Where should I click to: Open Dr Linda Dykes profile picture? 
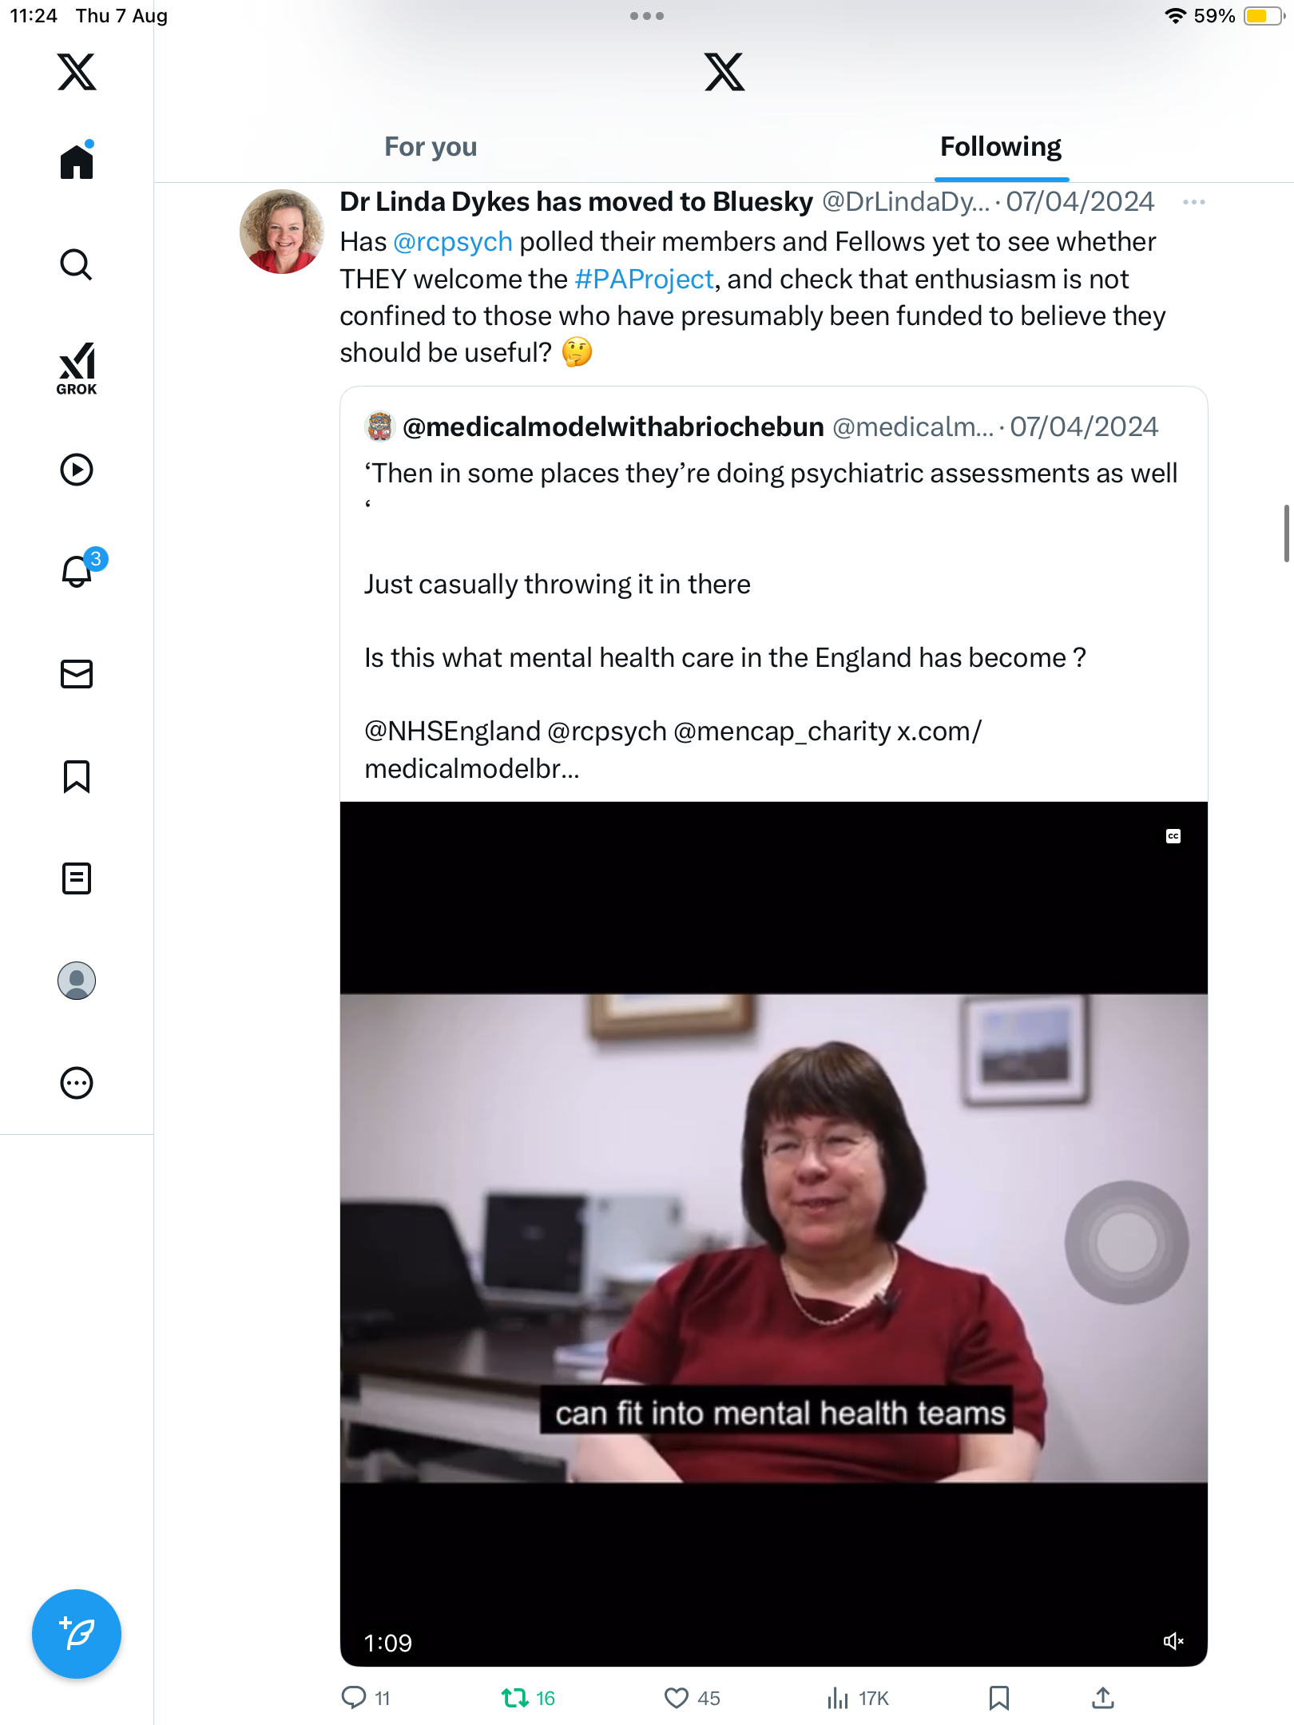(x=281, y=232)
